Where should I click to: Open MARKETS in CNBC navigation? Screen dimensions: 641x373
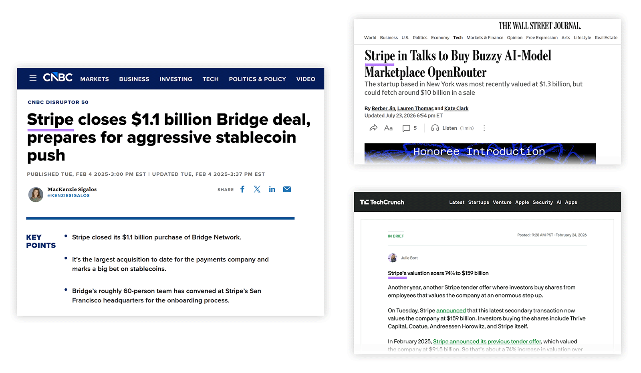[95, 79]
